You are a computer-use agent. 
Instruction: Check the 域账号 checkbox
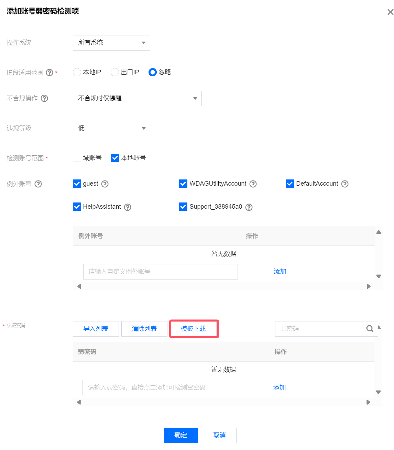tap(77, 158)
